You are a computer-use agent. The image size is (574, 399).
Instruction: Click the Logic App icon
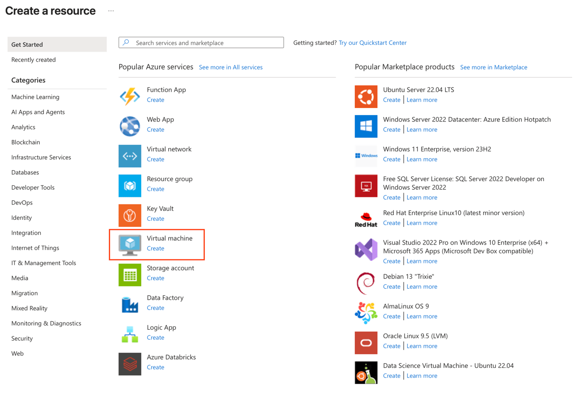click(x=130, y=334)
